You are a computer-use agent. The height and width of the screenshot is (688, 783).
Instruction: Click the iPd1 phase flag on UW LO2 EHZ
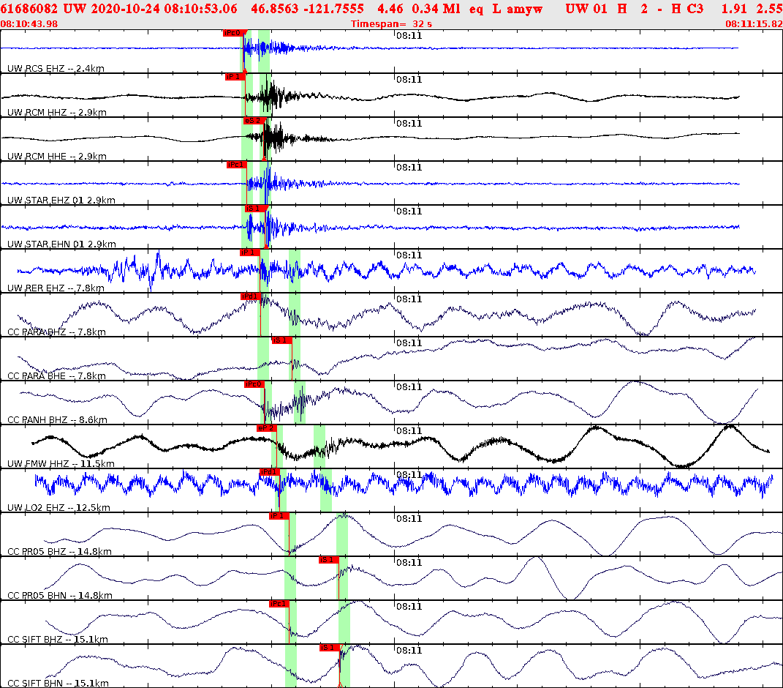pos(268,473)
